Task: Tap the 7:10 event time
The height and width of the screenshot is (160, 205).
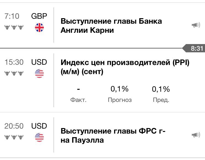Action: [x=12, y=16]
